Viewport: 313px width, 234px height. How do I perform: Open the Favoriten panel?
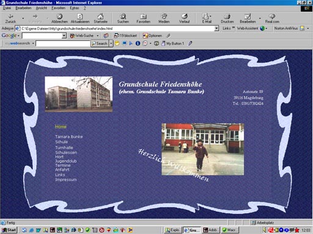(143, 18)
